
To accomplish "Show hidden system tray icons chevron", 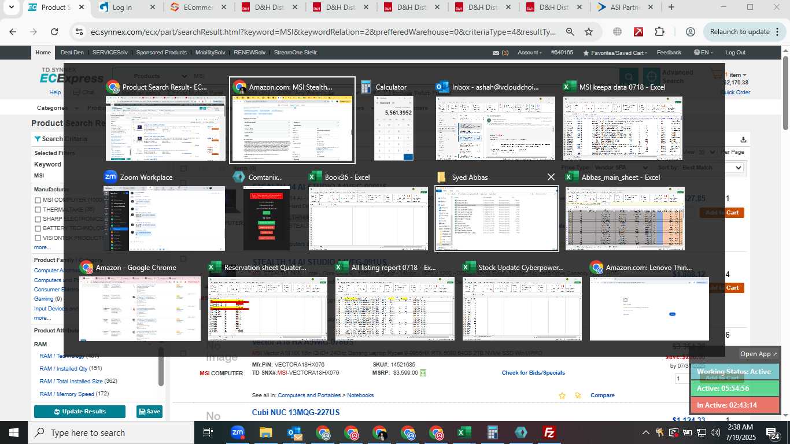I will 646,432.
